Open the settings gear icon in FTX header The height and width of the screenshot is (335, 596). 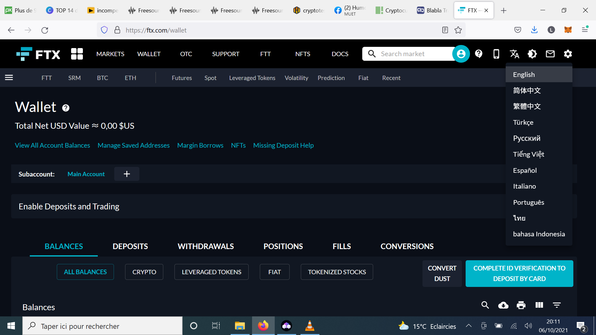[x=568, y=54]
